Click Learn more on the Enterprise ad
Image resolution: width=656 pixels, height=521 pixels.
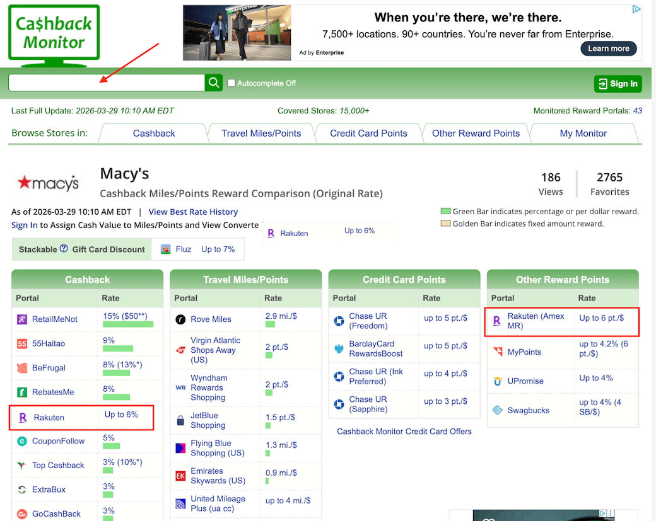(608, 49)
